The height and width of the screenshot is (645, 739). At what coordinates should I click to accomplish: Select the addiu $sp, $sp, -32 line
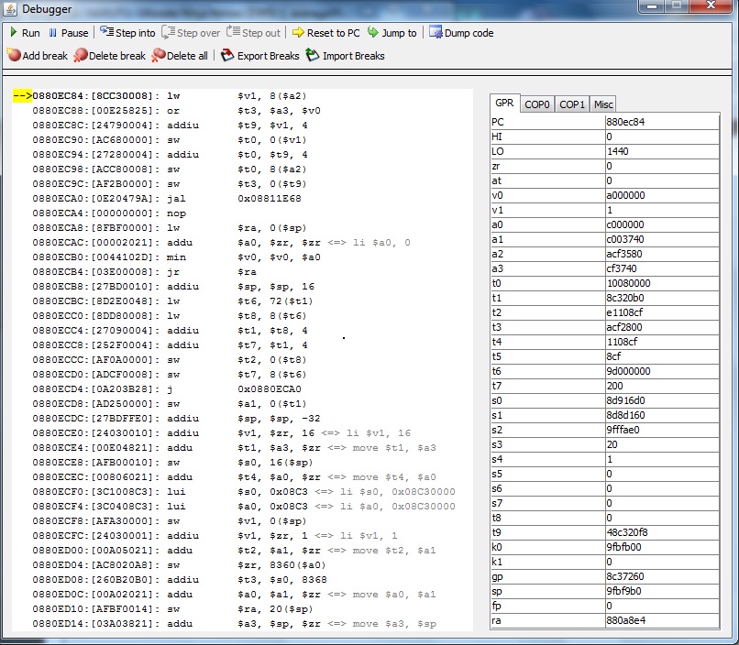(x=176, y=419)
